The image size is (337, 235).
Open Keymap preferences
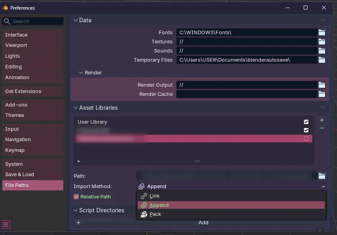tap(33, 150)
